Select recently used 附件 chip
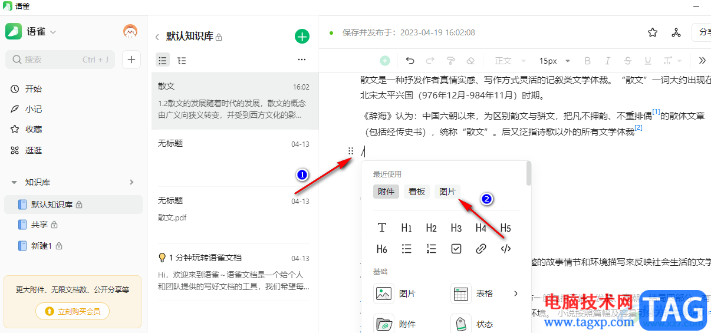 click(386, 192)
